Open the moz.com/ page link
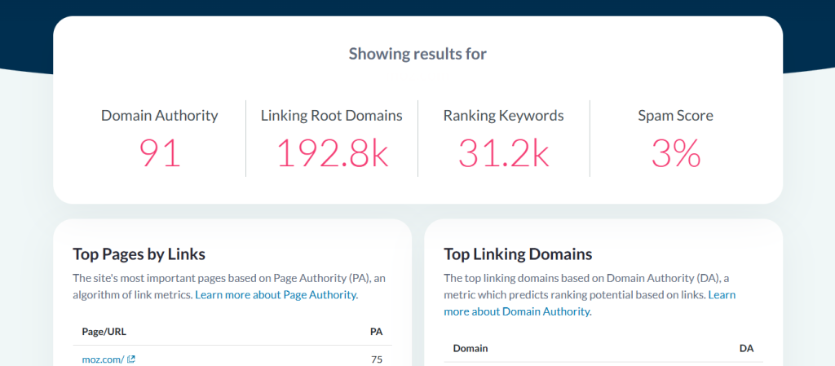The image size is (835, 366). (x=103, y=359)
